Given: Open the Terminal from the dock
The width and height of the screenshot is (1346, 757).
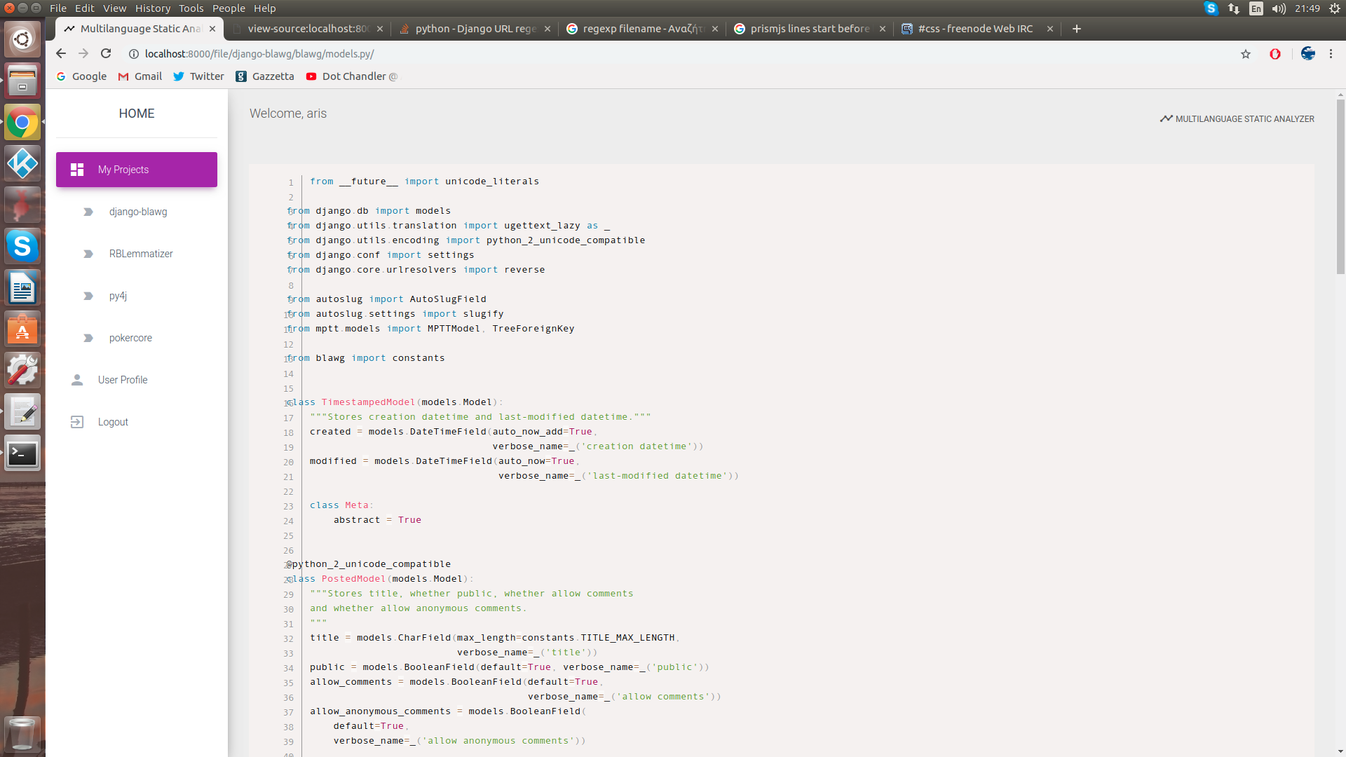Looking at the screenshot, I should (x=22, y=453).
